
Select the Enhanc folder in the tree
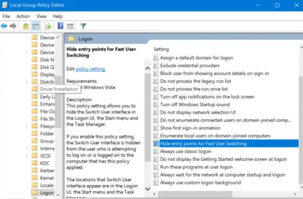click(x=47, y=104)
